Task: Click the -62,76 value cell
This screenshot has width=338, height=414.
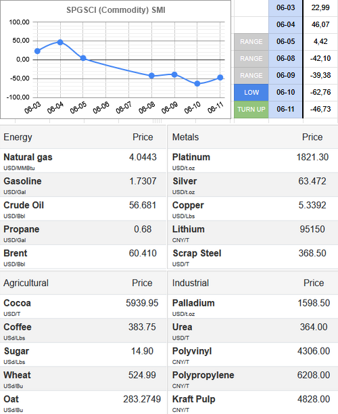Action: pyautogui.click(x=320, y=92)
